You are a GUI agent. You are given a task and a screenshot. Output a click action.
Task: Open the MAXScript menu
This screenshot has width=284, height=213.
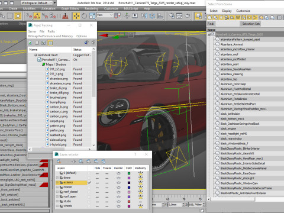(x=131, y=9)
